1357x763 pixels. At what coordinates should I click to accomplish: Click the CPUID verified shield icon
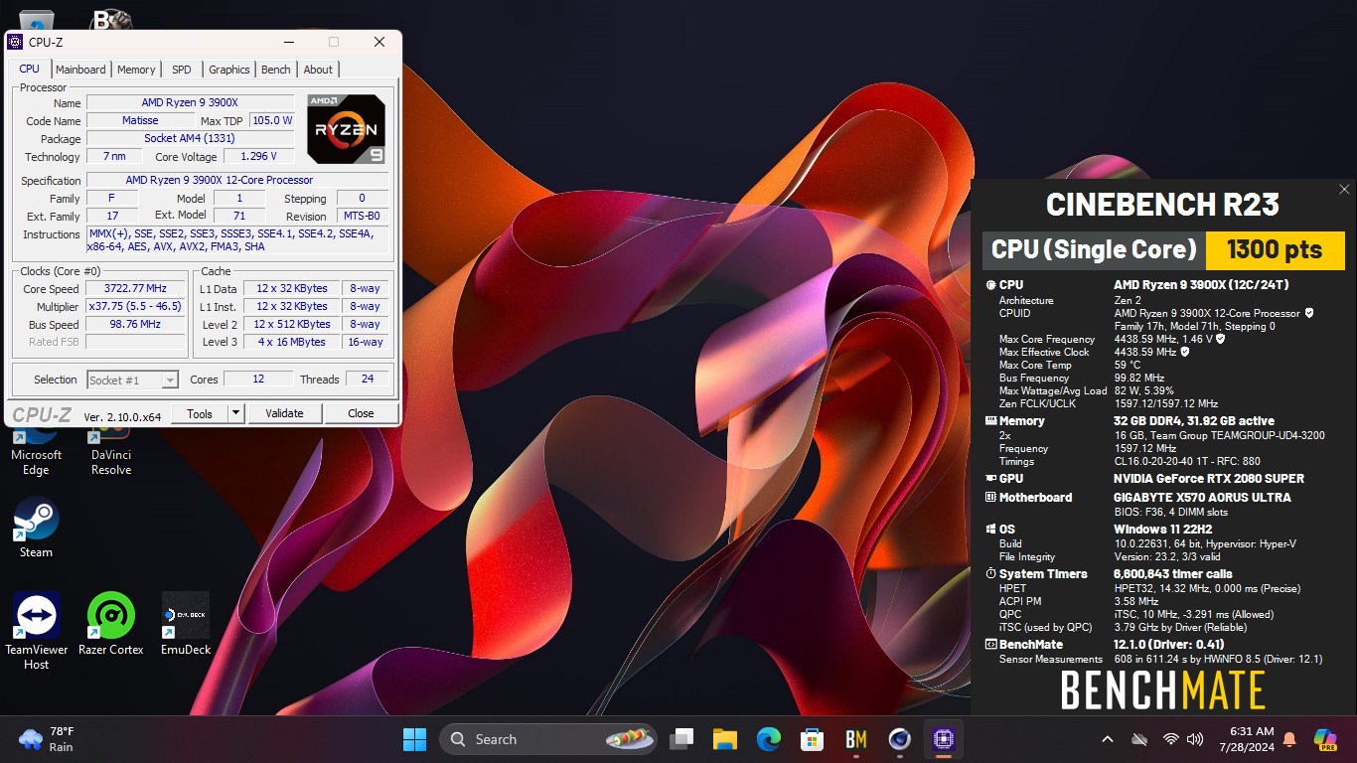[x=1309, y=313]
